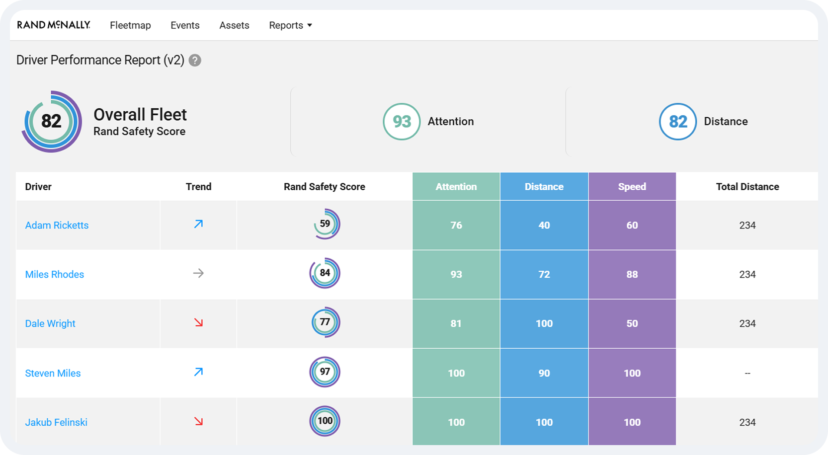Sort by the Distance column header
The height and width of the screenshot is (455, 828).
(544, 187)
